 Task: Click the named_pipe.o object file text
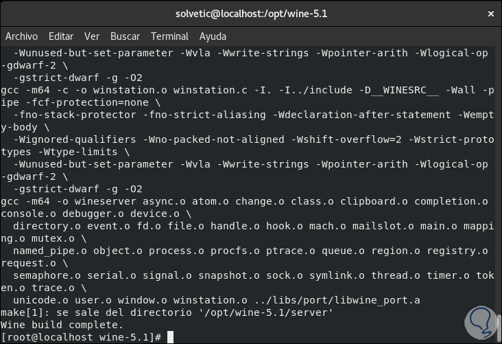pyautogui.click(x=50, y=251)
